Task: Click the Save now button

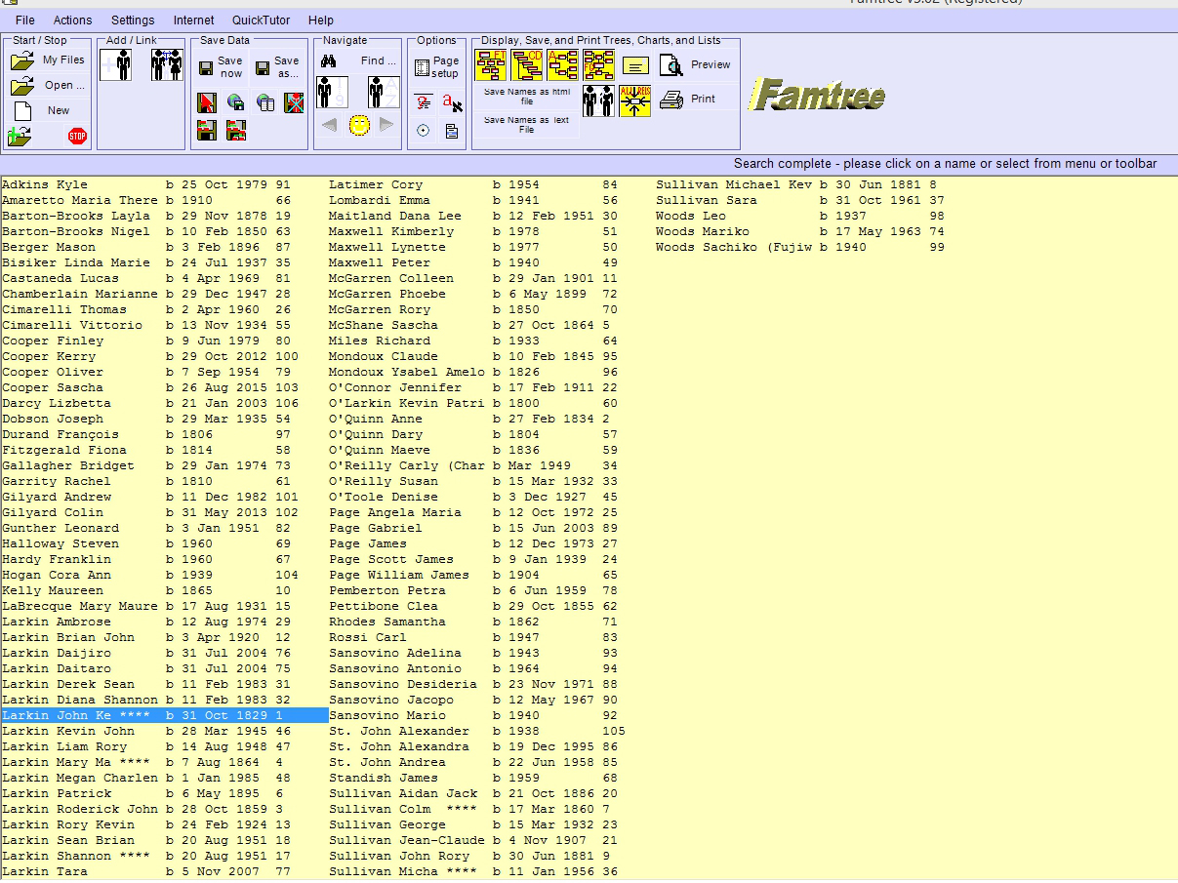Action: [221, 66]
